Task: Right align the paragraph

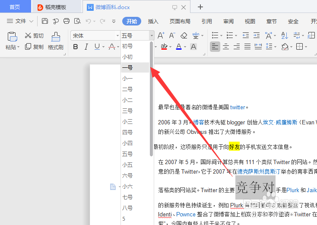Action: pyautogui.click(x=237, y=47)
